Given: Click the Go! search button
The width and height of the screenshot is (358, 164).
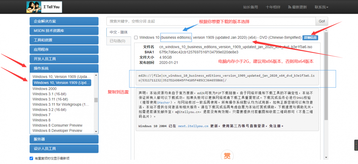Looking at the screenshot, I should point(322,21).
